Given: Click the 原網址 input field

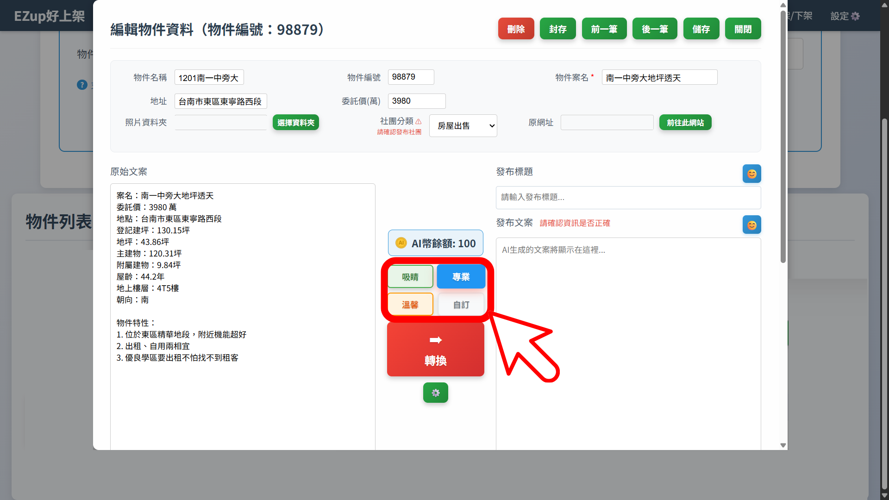Looking at the screenshot, I should click(607, 123).
